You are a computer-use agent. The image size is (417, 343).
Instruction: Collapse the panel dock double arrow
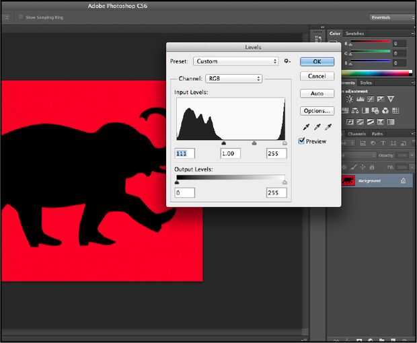pyautogui.click(x=322, y=27)
